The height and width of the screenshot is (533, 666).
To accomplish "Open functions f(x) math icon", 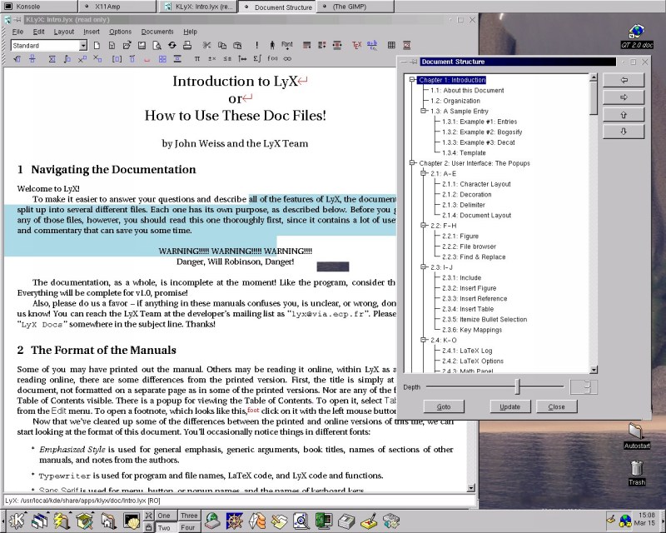I will [272, 58].
